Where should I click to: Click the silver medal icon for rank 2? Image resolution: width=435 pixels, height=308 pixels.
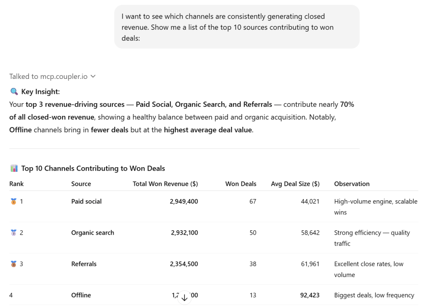tap(13, 232)
